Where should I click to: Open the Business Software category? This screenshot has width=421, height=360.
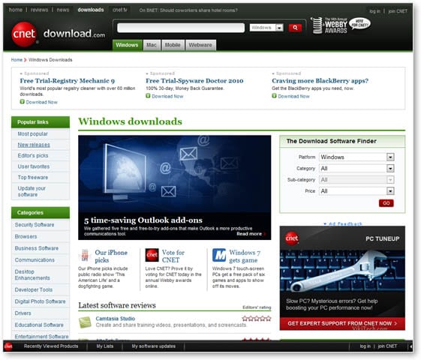37,248
